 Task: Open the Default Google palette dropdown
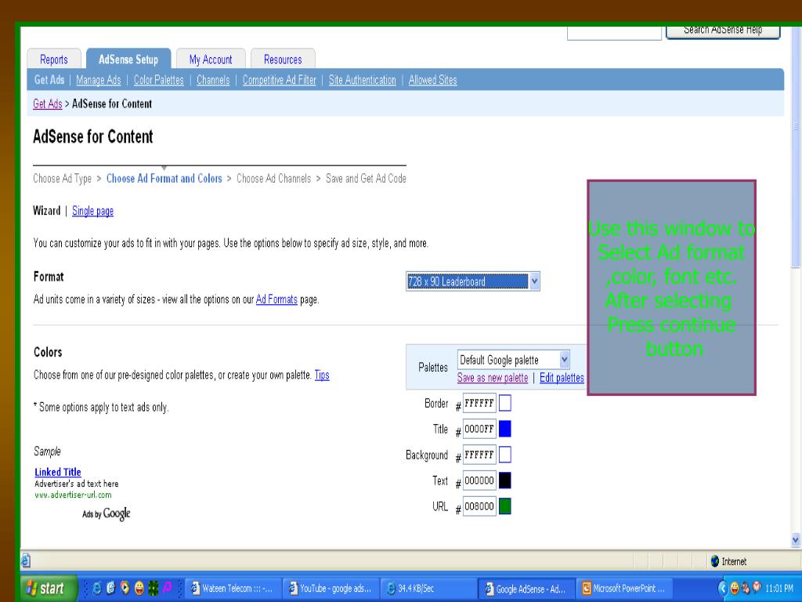click(514, 360)
